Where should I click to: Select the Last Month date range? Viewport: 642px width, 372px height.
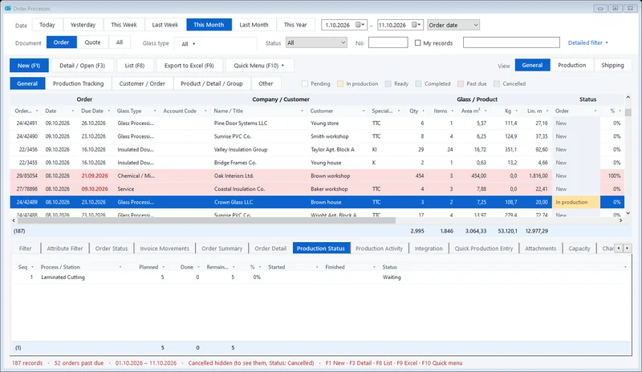pos(254,25)
